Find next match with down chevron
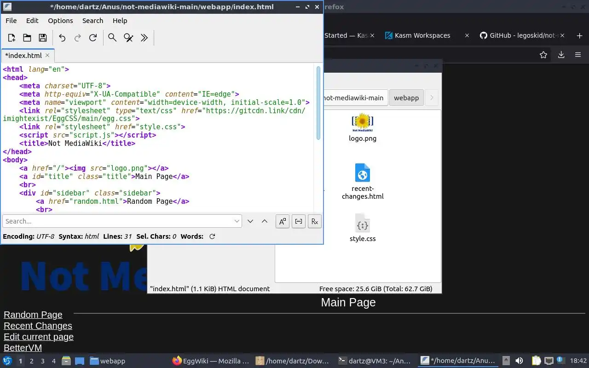589x368 pixels. click(250, 221)
